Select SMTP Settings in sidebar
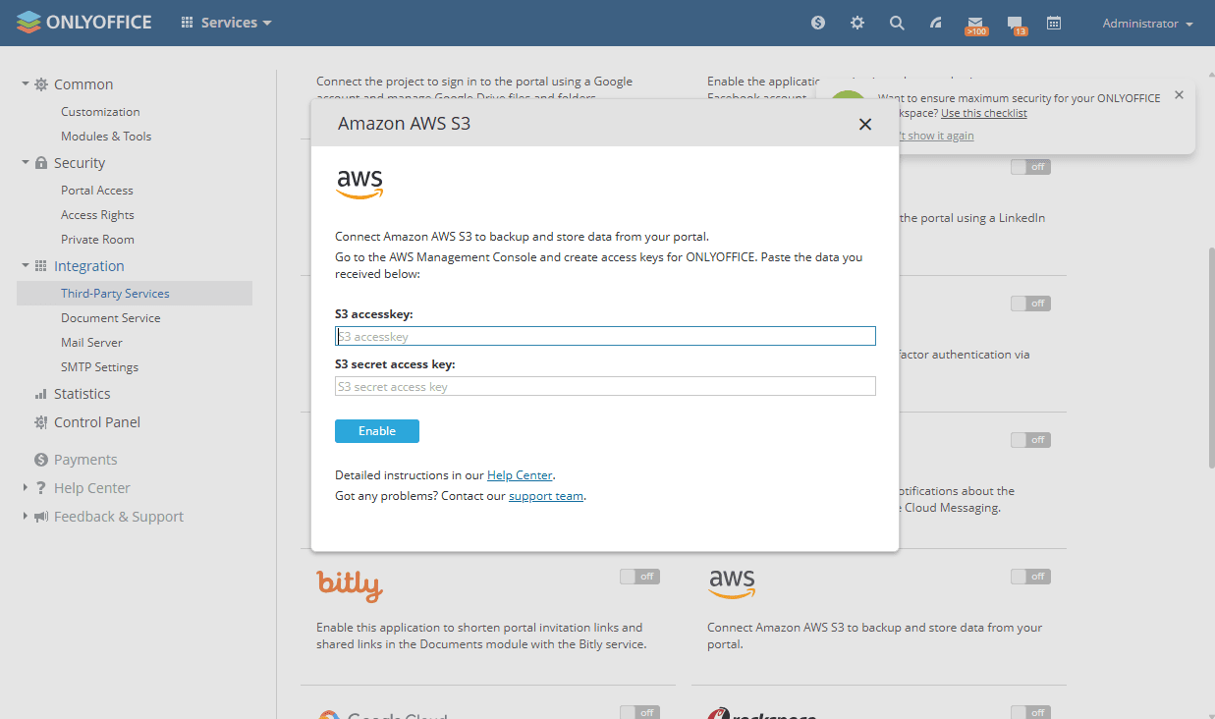 99,367
